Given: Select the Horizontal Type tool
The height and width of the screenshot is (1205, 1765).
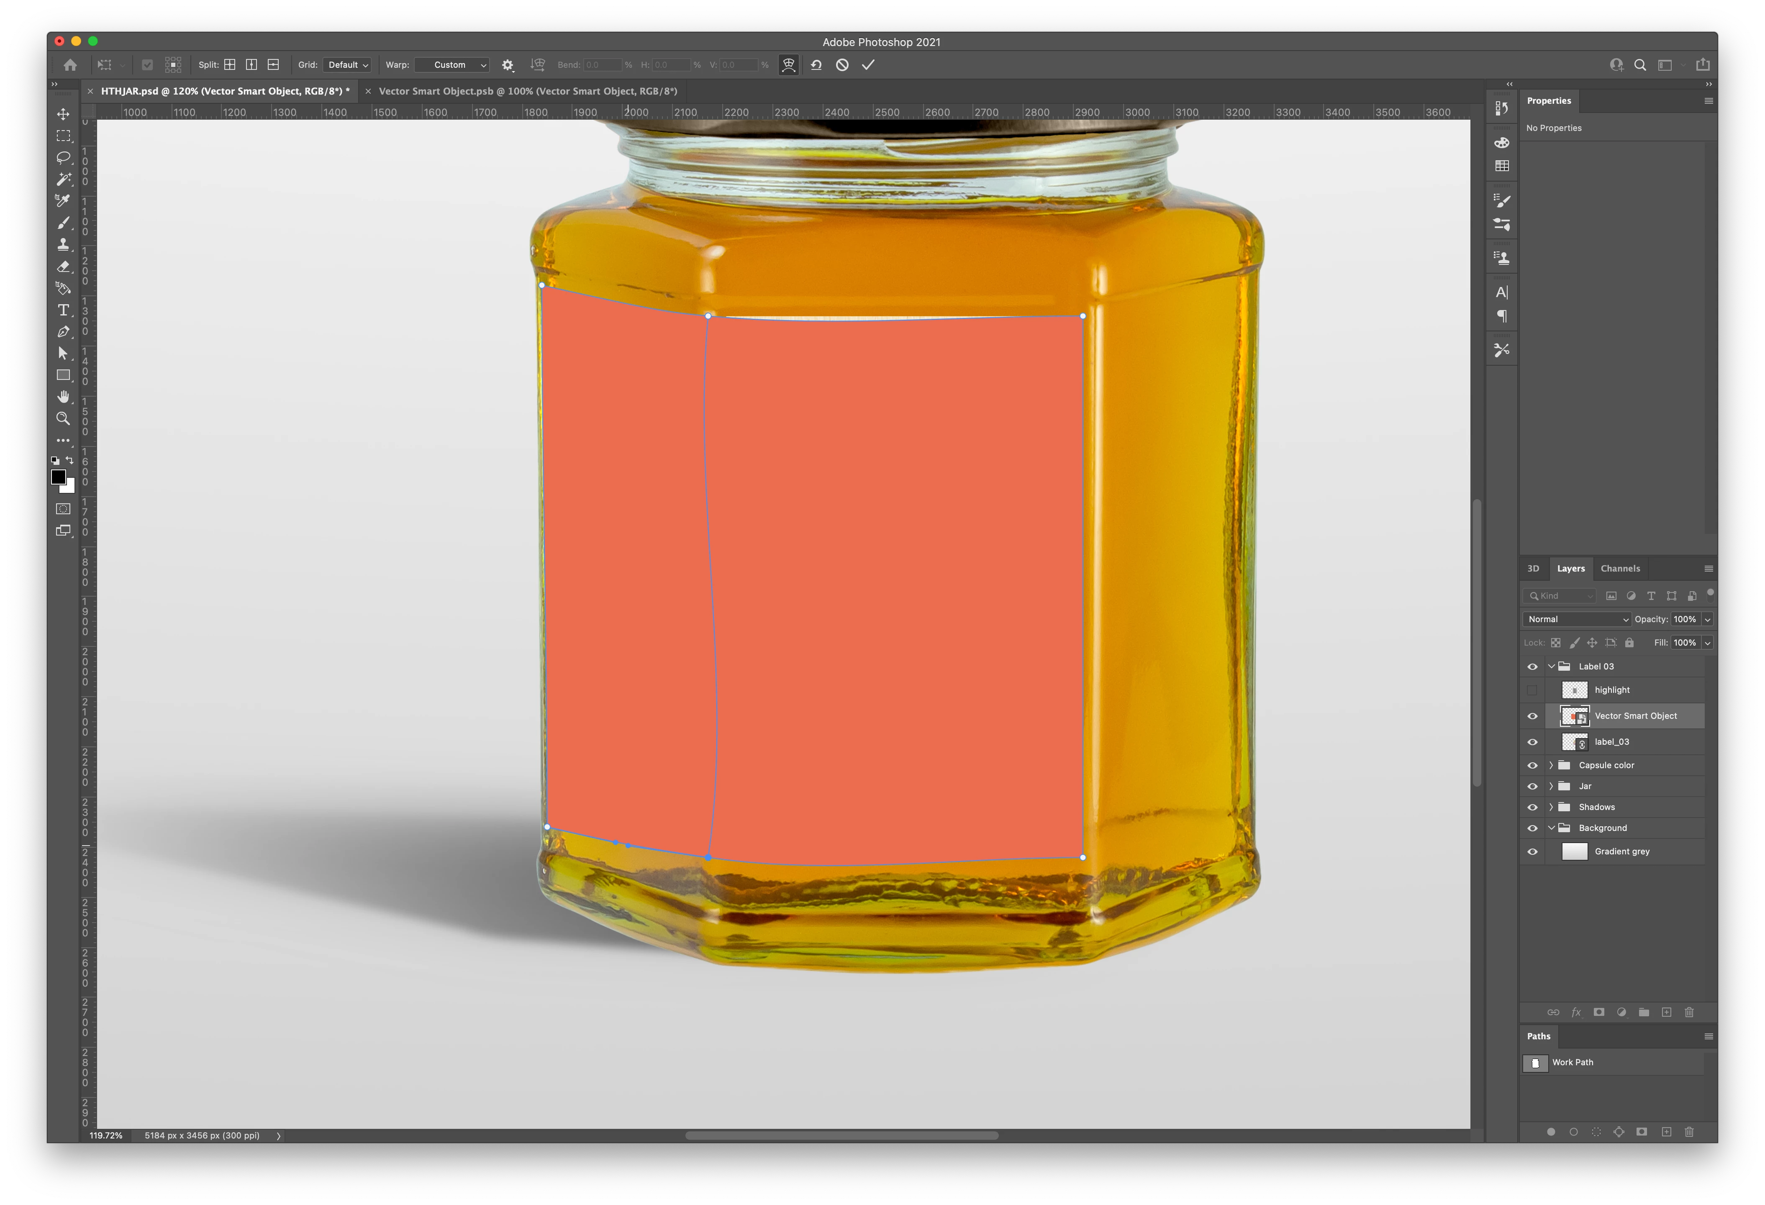Looking at the screenshot, I should (x=63, y=310).
